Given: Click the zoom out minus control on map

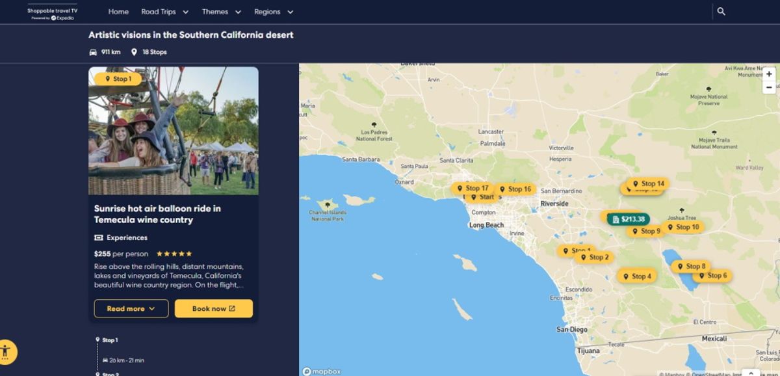Looking at the screenshot, I should click(x=770, y=87).
